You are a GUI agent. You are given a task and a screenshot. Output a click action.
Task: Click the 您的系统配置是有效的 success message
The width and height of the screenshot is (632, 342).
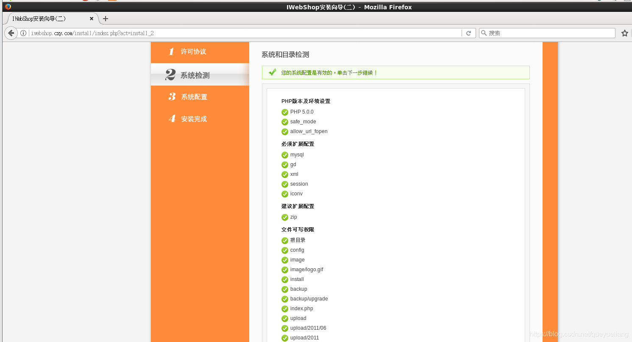pos(329,73)
